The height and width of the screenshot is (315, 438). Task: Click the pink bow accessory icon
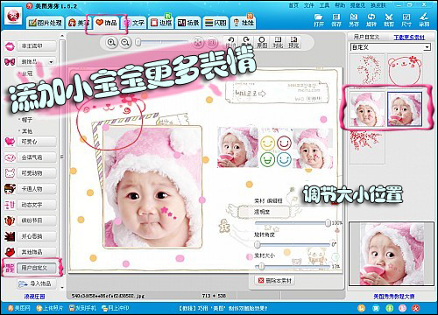[10, 62]
